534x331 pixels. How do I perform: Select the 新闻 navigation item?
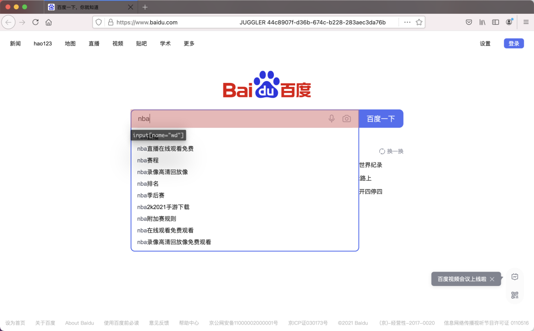coord(15,43)
